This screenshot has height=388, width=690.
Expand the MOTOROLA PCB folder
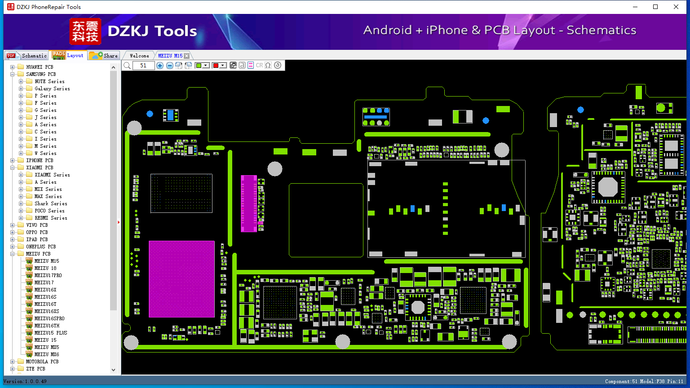(x=13, y=362)
